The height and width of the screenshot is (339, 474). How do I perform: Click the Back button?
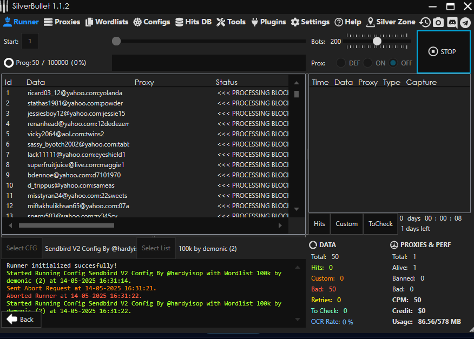[21, 320]
